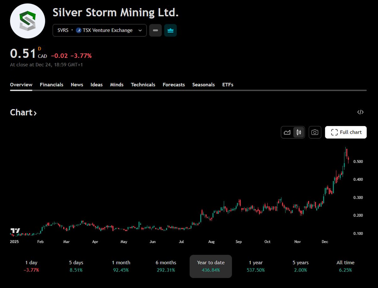The image size is (378, 288).
Task: Click the Silver Storm Mining Ltd. title
Action: 116,12
